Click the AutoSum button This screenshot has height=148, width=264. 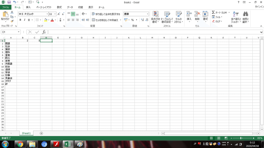(x=219, y=12)
